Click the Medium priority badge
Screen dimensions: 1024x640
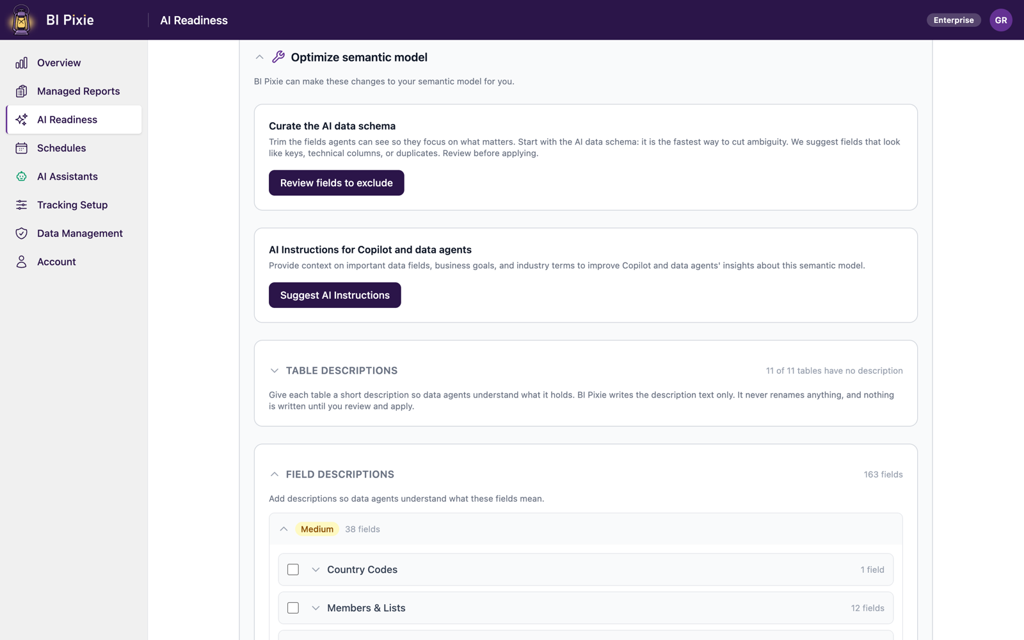(x=317, y=529)
